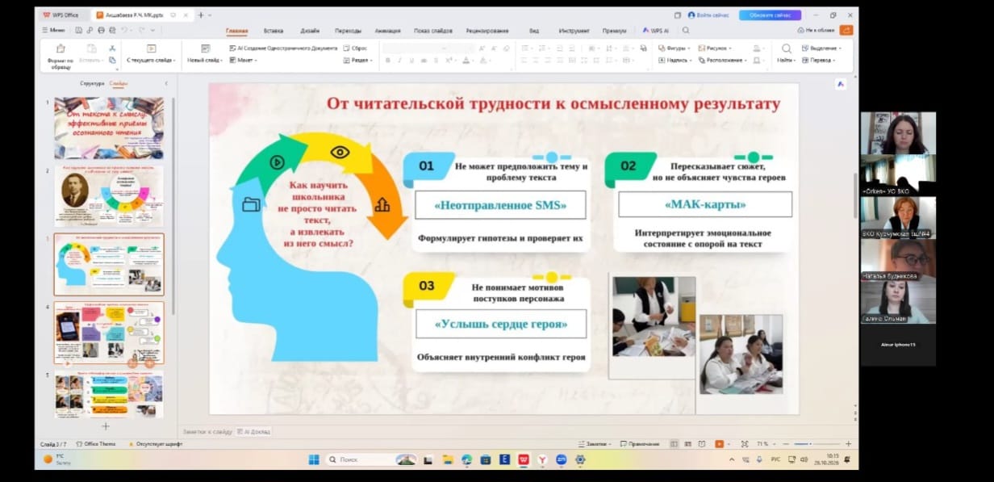Viewport: 994px width, 482px height.
Task: Open the WPS AI assistant
Action: point(655,31)
